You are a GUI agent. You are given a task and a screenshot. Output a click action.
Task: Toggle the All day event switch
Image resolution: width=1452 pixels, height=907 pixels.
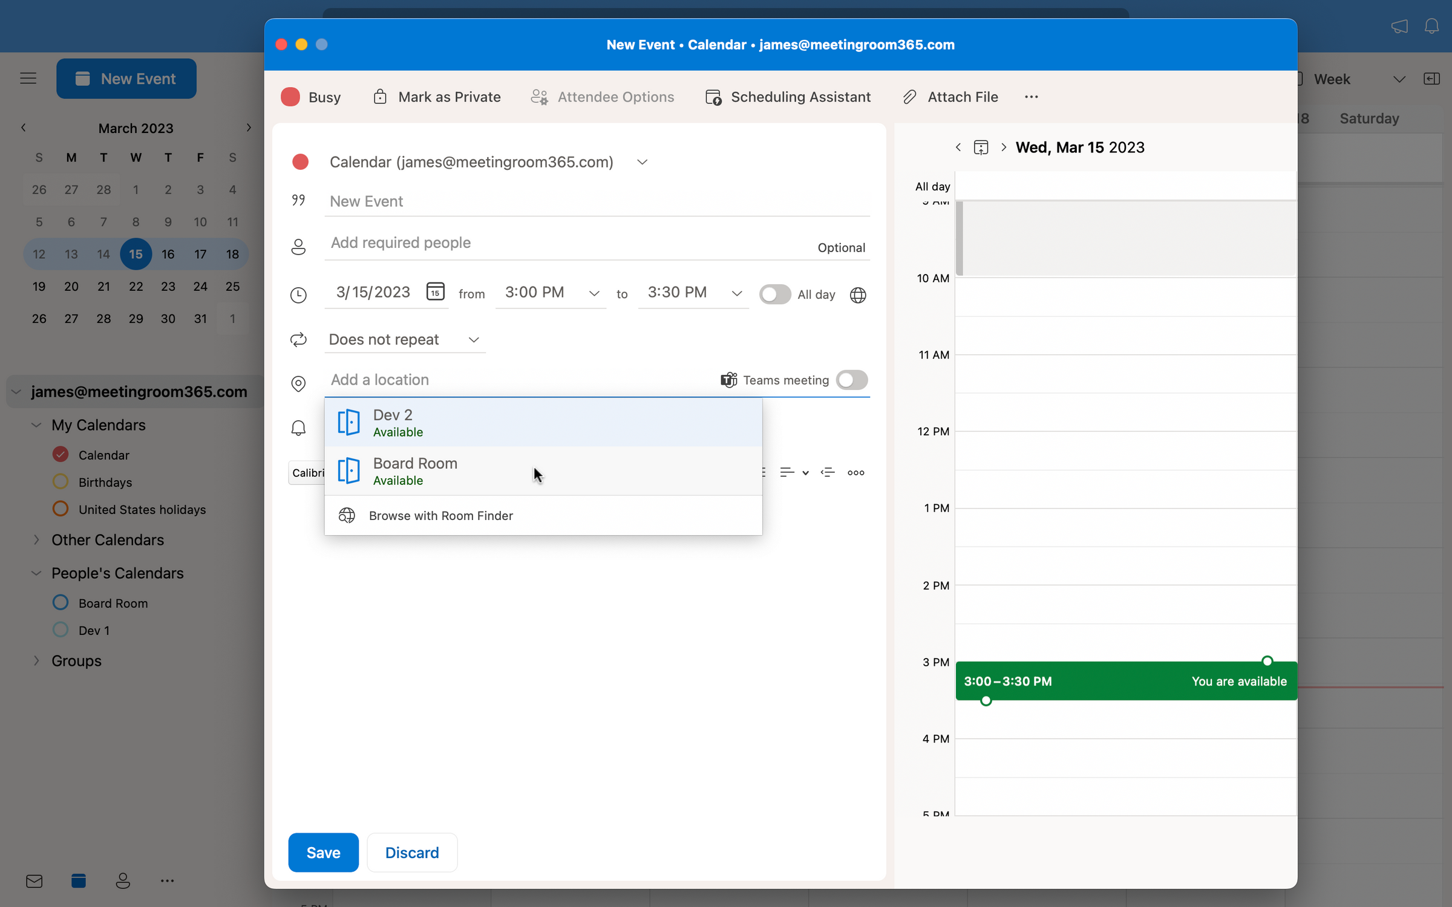pyautogui.click(x=774, y=294)
